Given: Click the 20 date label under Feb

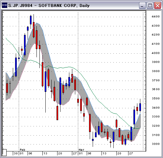Looking at the screenshot, I should 60,153.
